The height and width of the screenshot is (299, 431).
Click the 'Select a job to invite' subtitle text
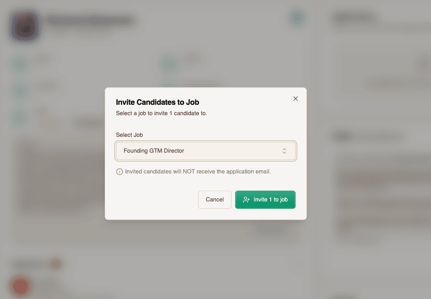click(162, 113)
